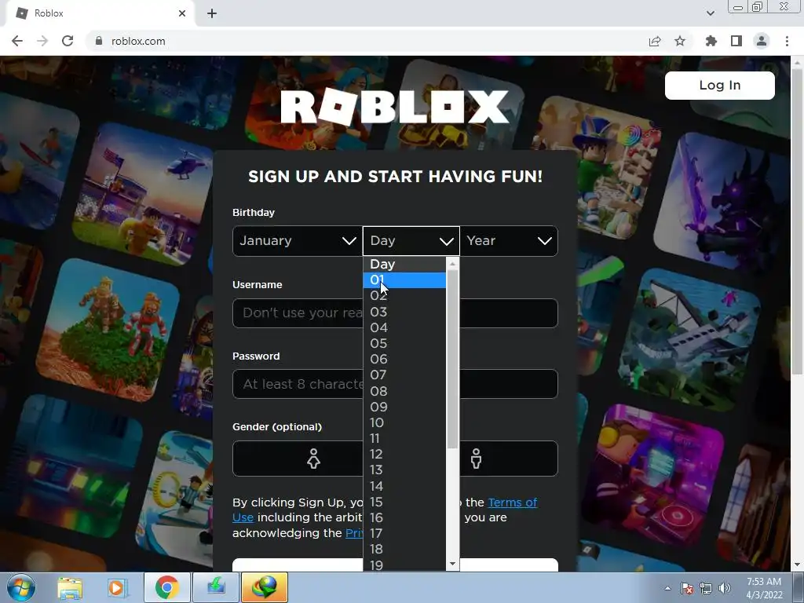Toggle the browser side panel icon

736,41
